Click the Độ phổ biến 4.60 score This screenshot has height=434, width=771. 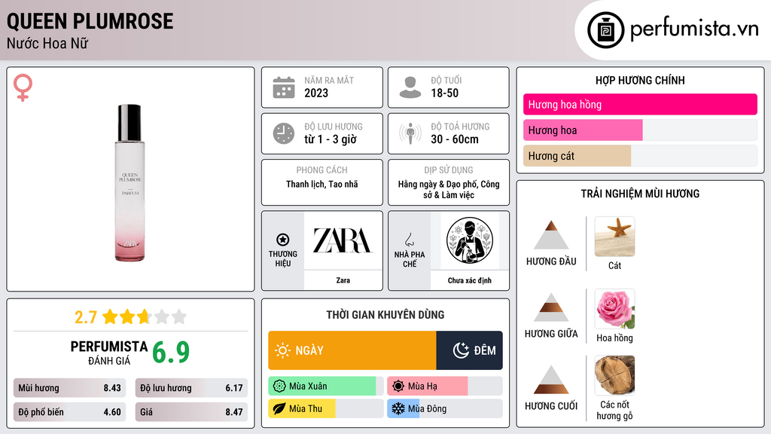point(69,412)
